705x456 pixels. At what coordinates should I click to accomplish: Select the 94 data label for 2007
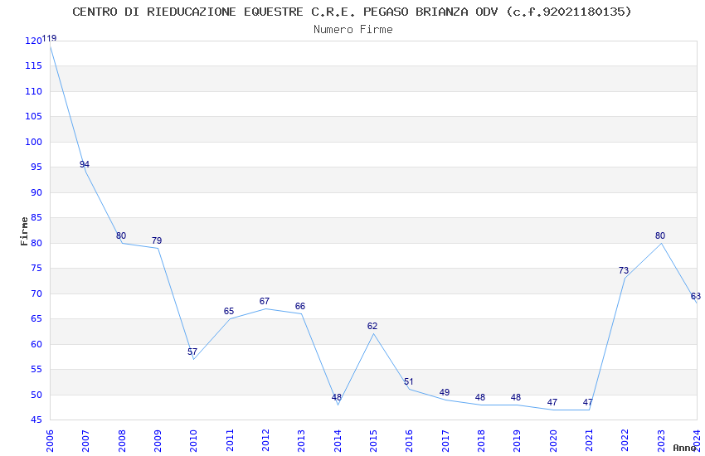tap(85, 164)
